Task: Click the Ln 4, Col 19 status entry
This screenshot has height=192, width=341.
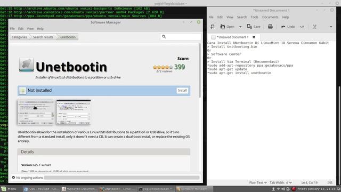Action: point(310,182)
